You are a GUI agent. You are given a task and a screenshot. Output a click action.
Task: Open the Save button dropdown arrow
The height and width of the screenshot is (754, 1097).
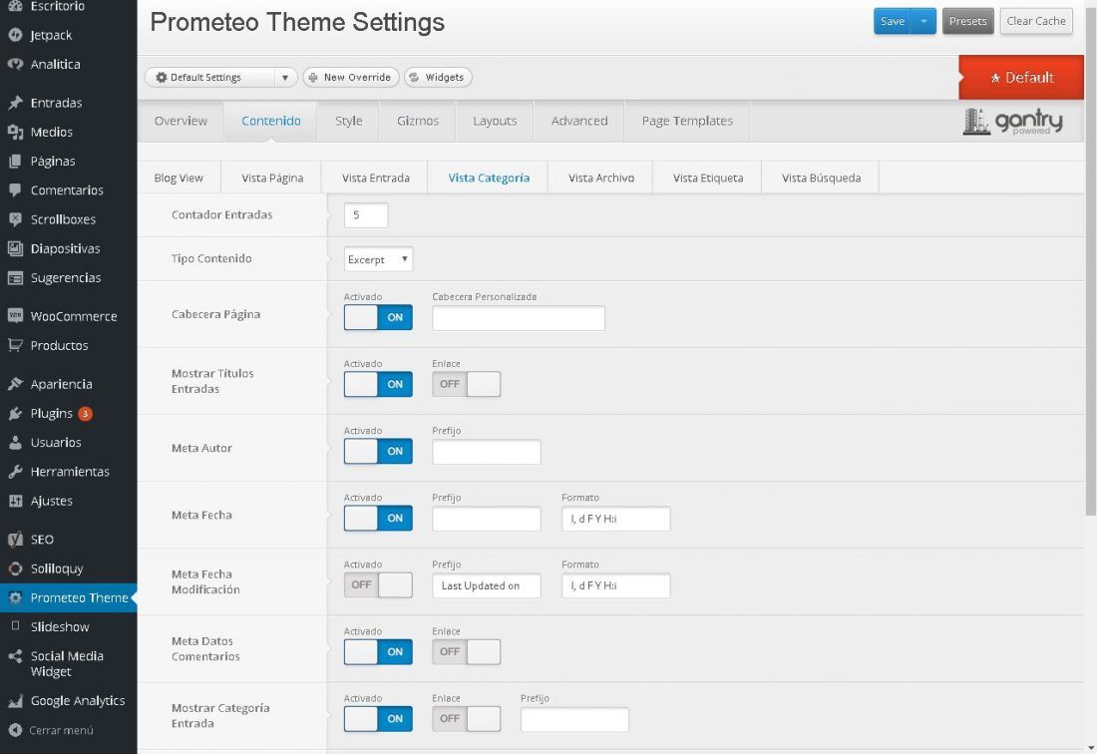click(923, 22)
